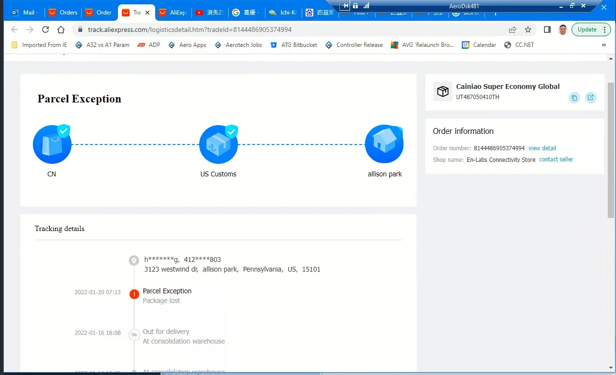Screen dimensions: 616x375
Task: Select the Parcel Exception heading text
Action: 79,99
